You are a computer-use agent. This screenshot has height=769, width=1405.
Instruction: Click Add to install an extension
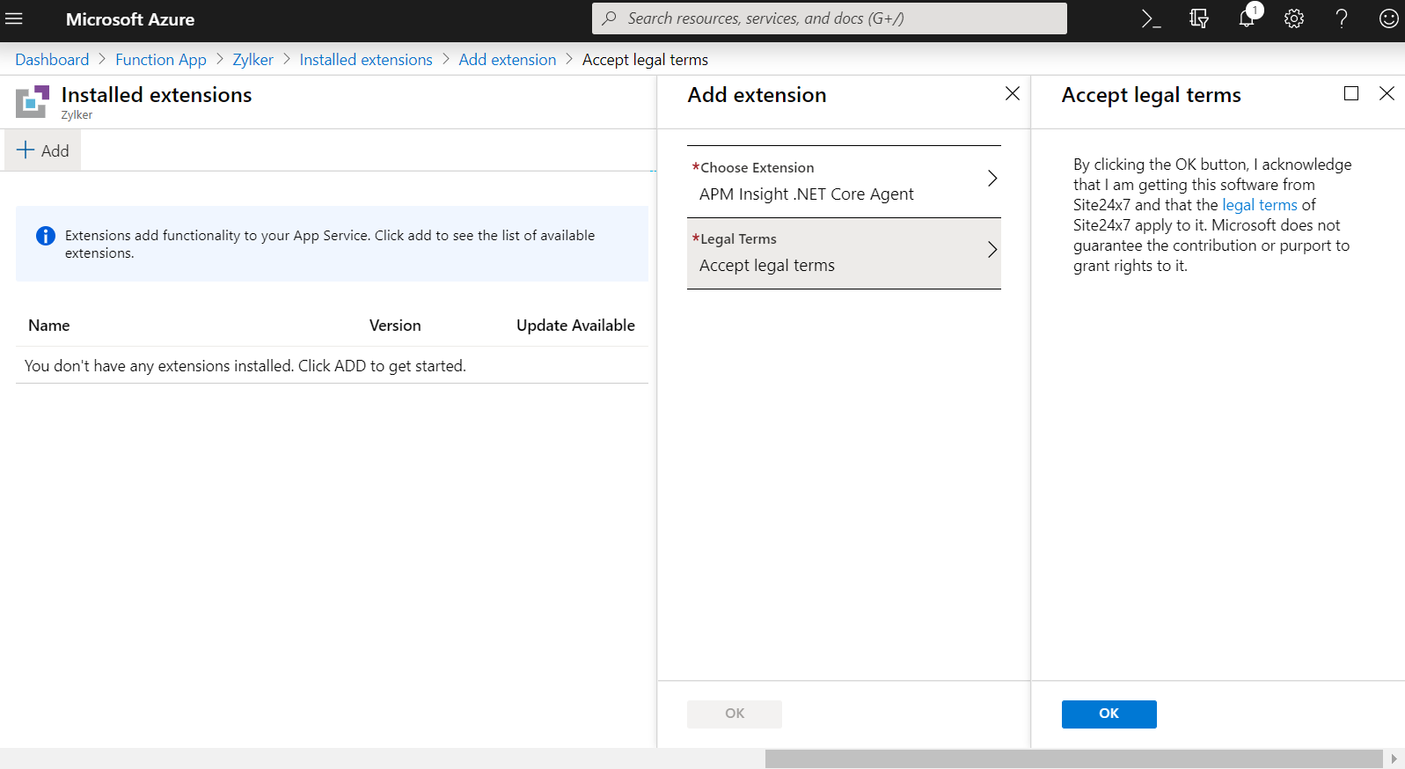pos(43,150)
